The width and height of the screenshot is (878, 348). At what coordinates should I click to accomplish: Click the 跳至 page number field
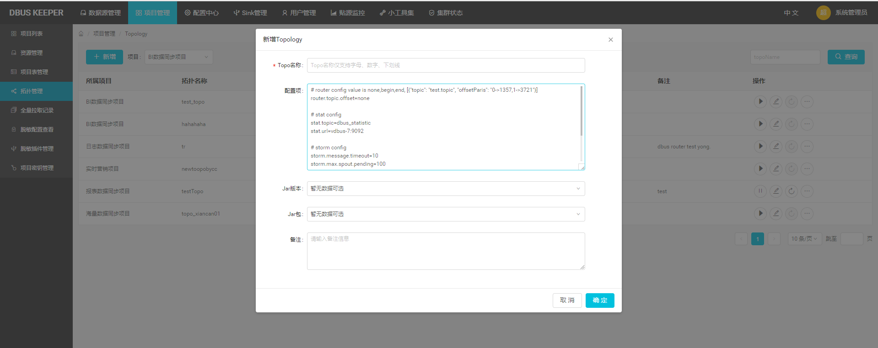pyautogui.click(x=852, y=239)
